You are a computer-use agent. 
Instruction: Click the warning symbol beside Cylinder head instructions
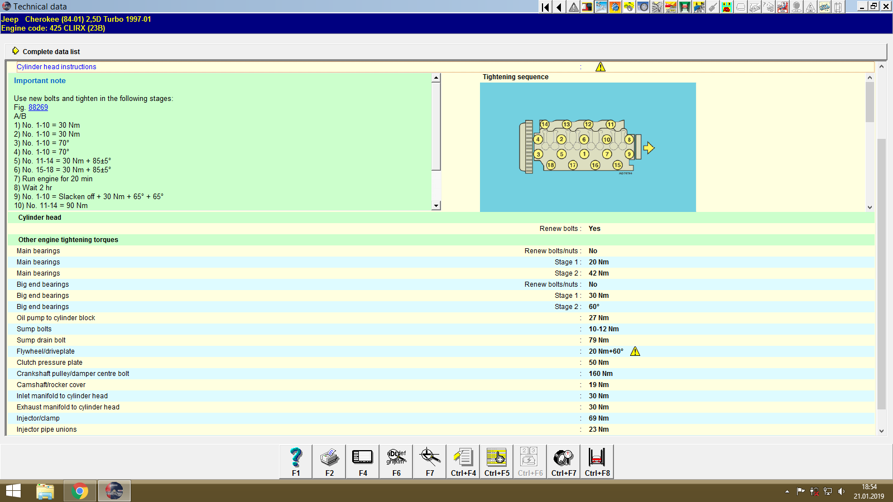[x=601, y=66]
